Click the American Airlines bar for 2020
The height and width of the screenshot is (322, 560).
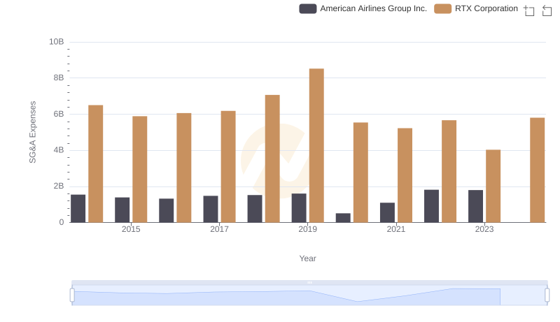coord(343,218)
